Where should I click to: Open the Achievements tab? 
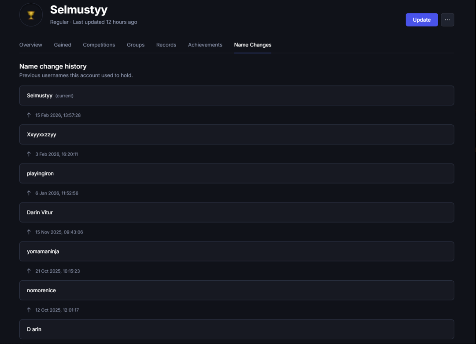click(x=205, y=45)
